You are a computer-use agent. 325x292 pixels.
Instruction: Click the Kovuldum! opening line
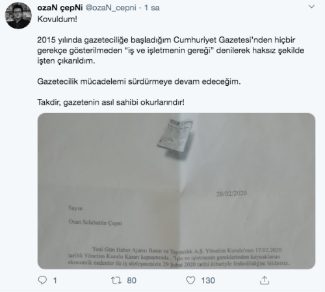point(57,19)
